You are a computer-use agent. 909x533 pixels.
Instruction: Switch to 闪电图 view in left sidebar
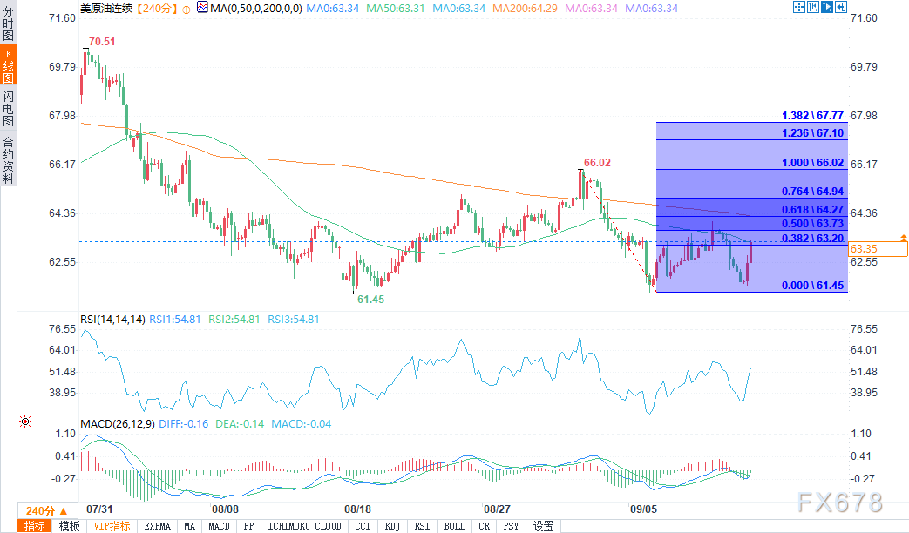(x=8, y=108)
